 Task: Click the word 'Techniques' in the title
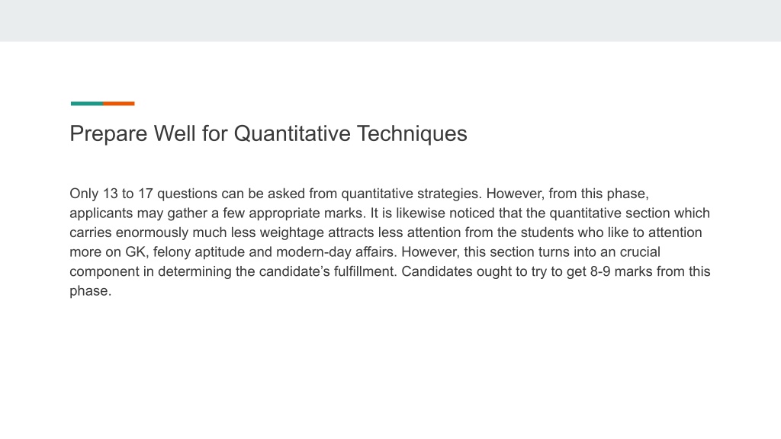pos(412,134)
